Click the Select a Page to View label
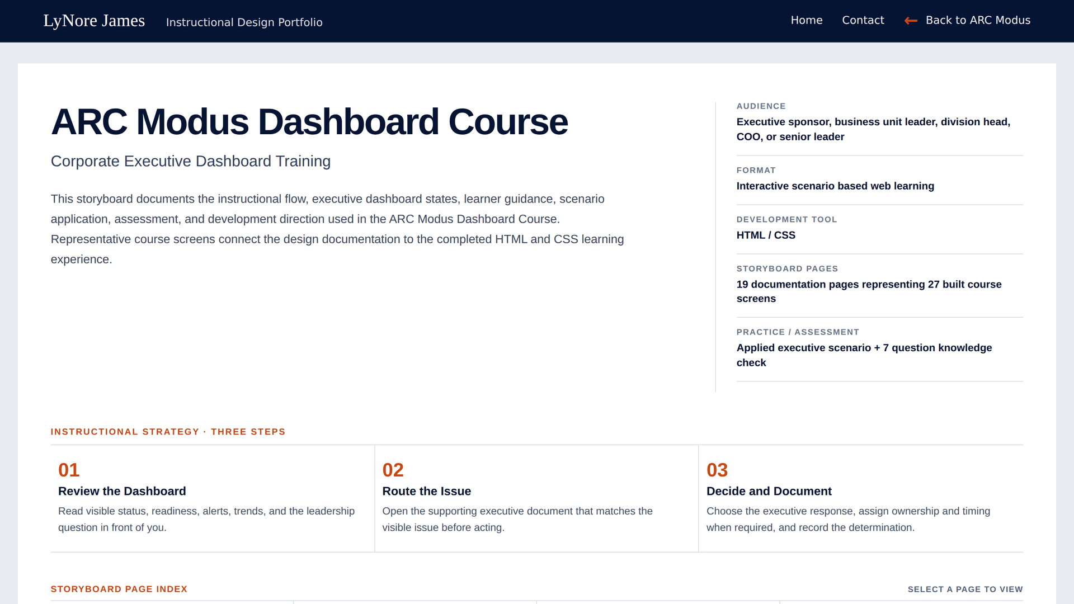 (x=965, y=589)
